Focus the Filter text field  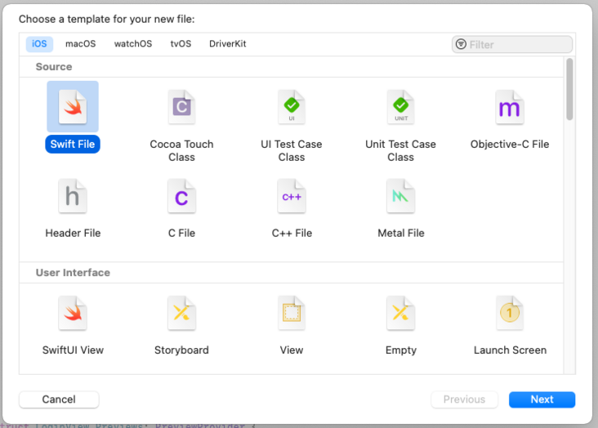click(x=511, y=45)
